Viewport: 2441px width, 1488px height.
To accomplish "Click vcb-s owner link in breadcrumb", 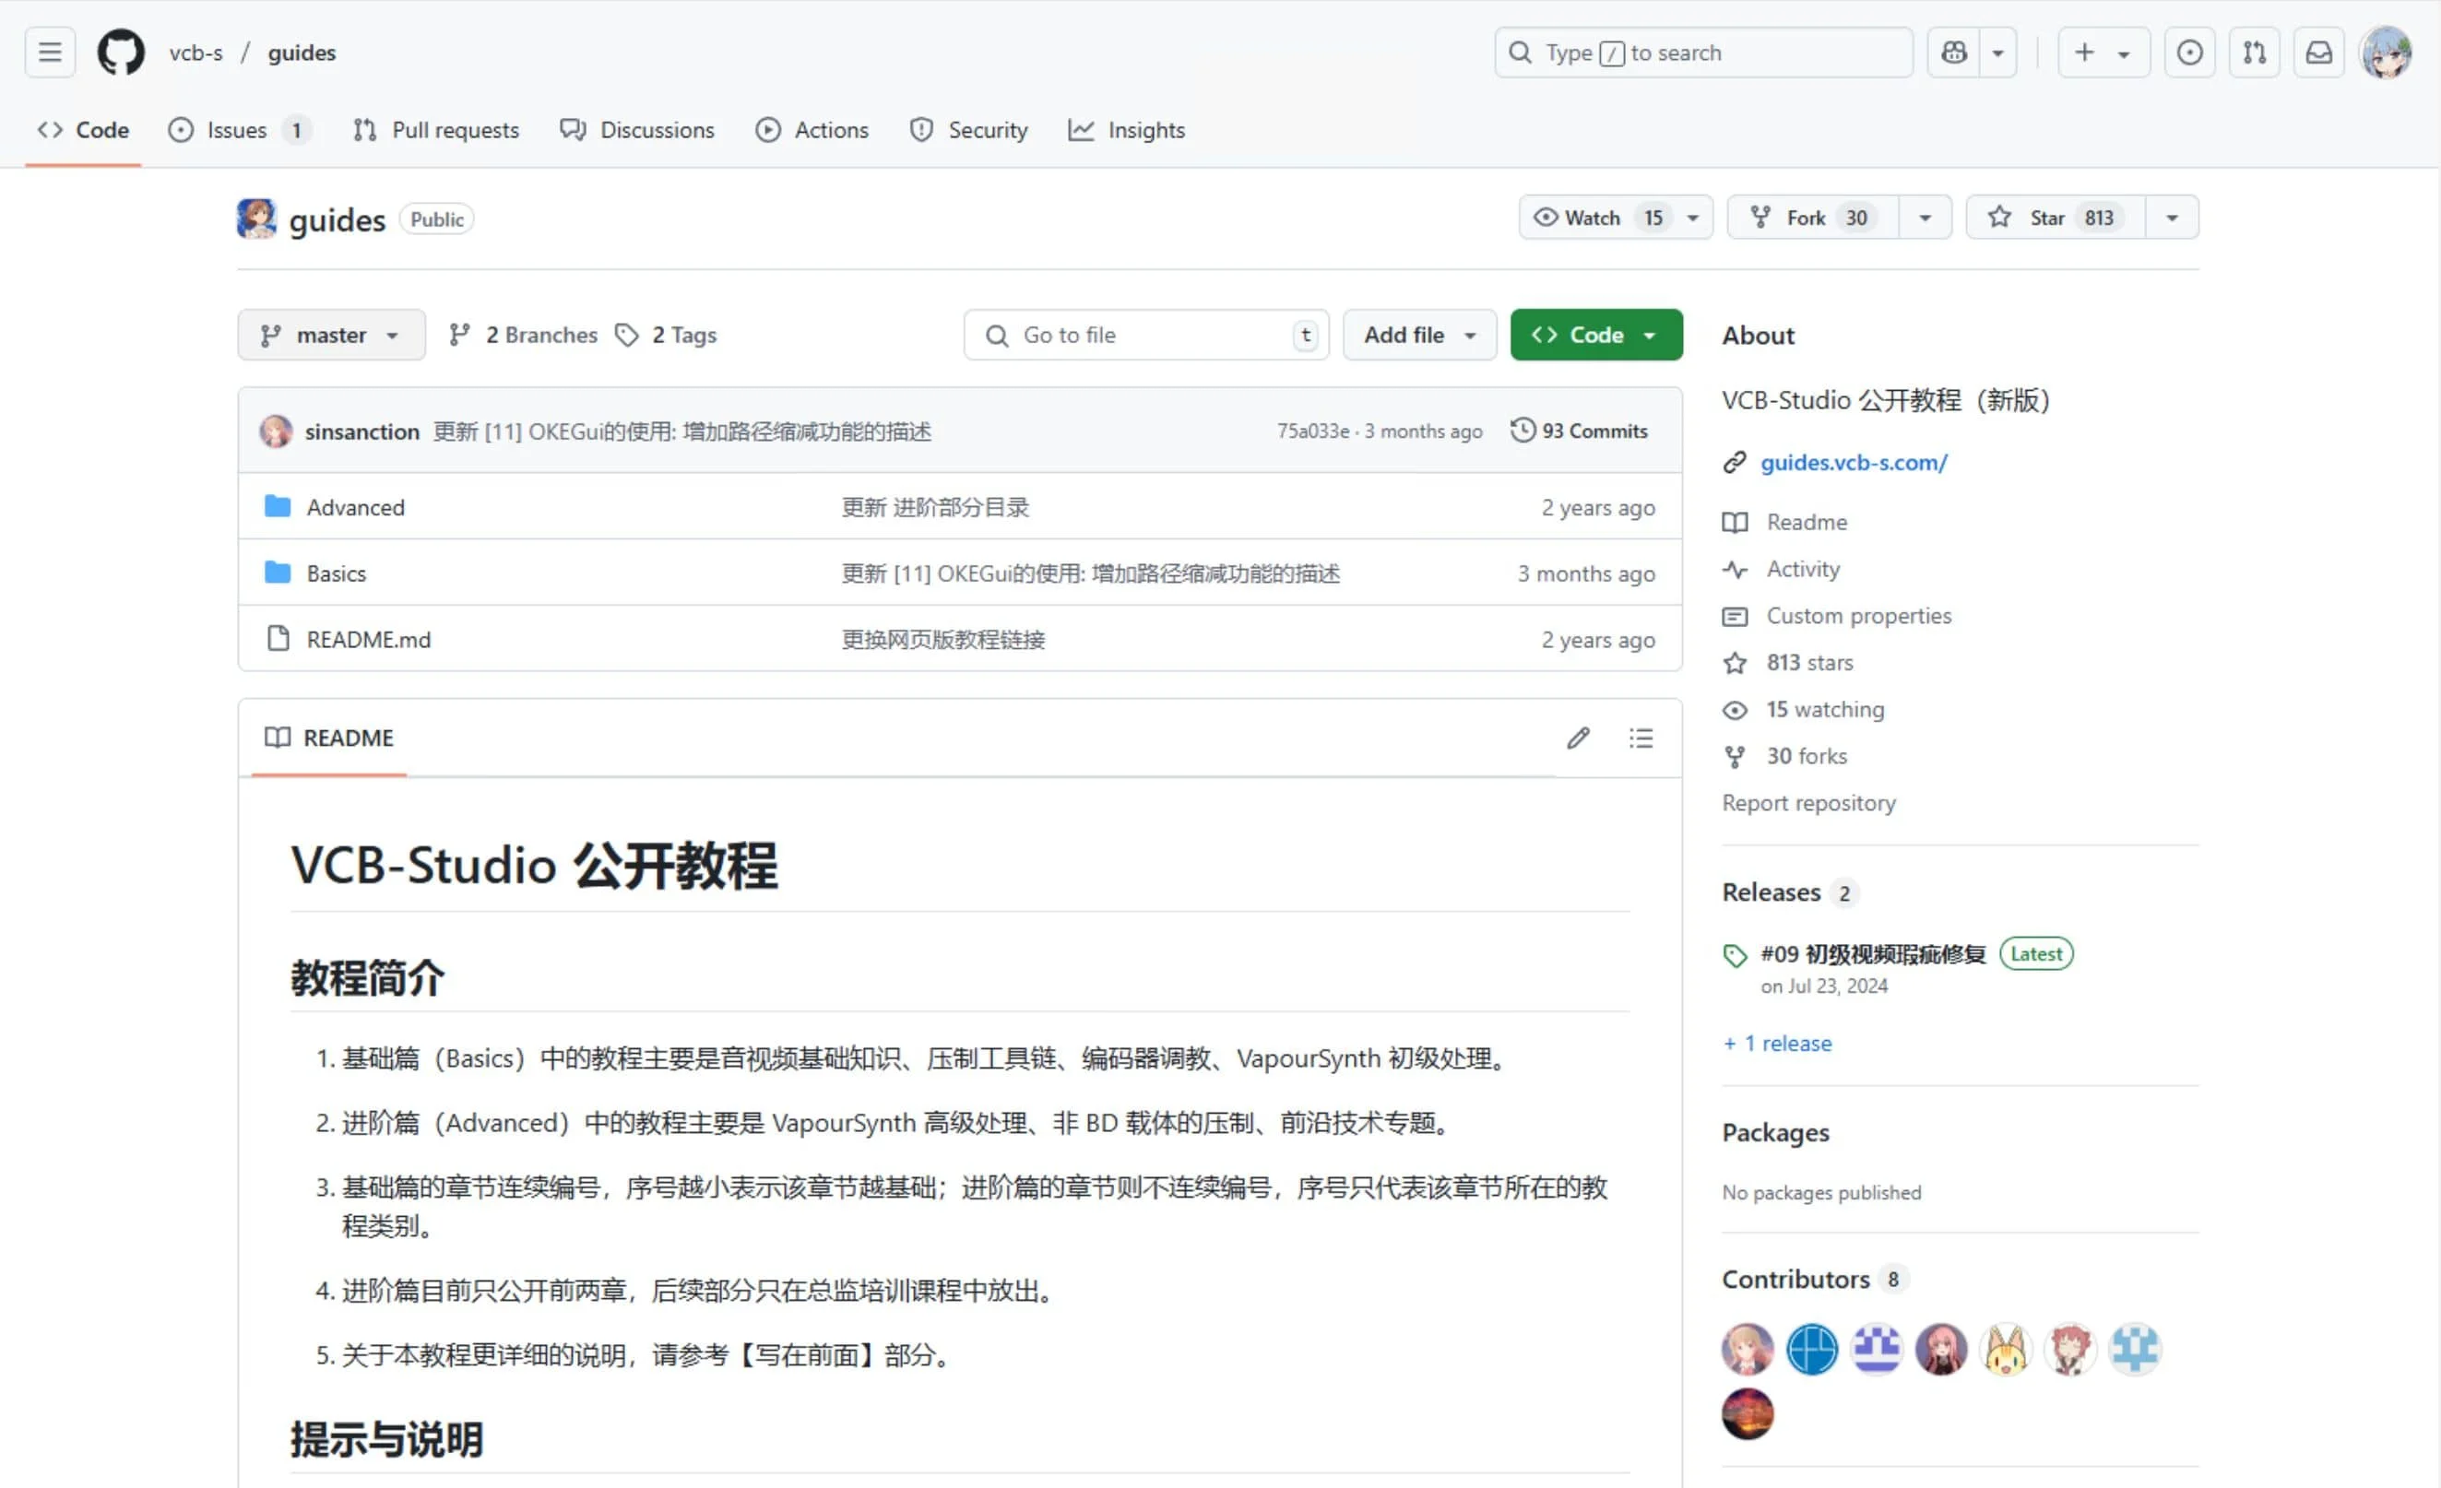I will click(x=196, y=53).
